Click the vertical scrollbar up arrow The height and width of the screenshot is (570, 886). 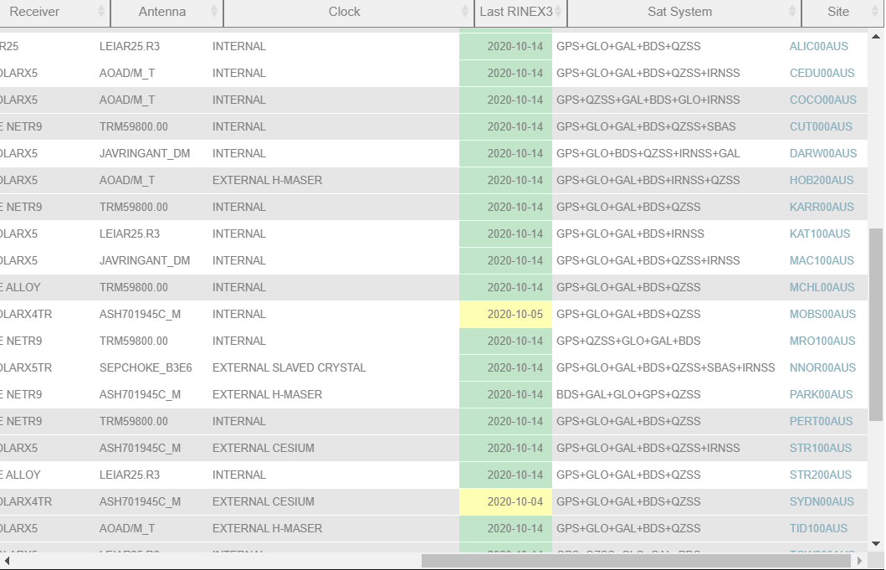[876, 37]
